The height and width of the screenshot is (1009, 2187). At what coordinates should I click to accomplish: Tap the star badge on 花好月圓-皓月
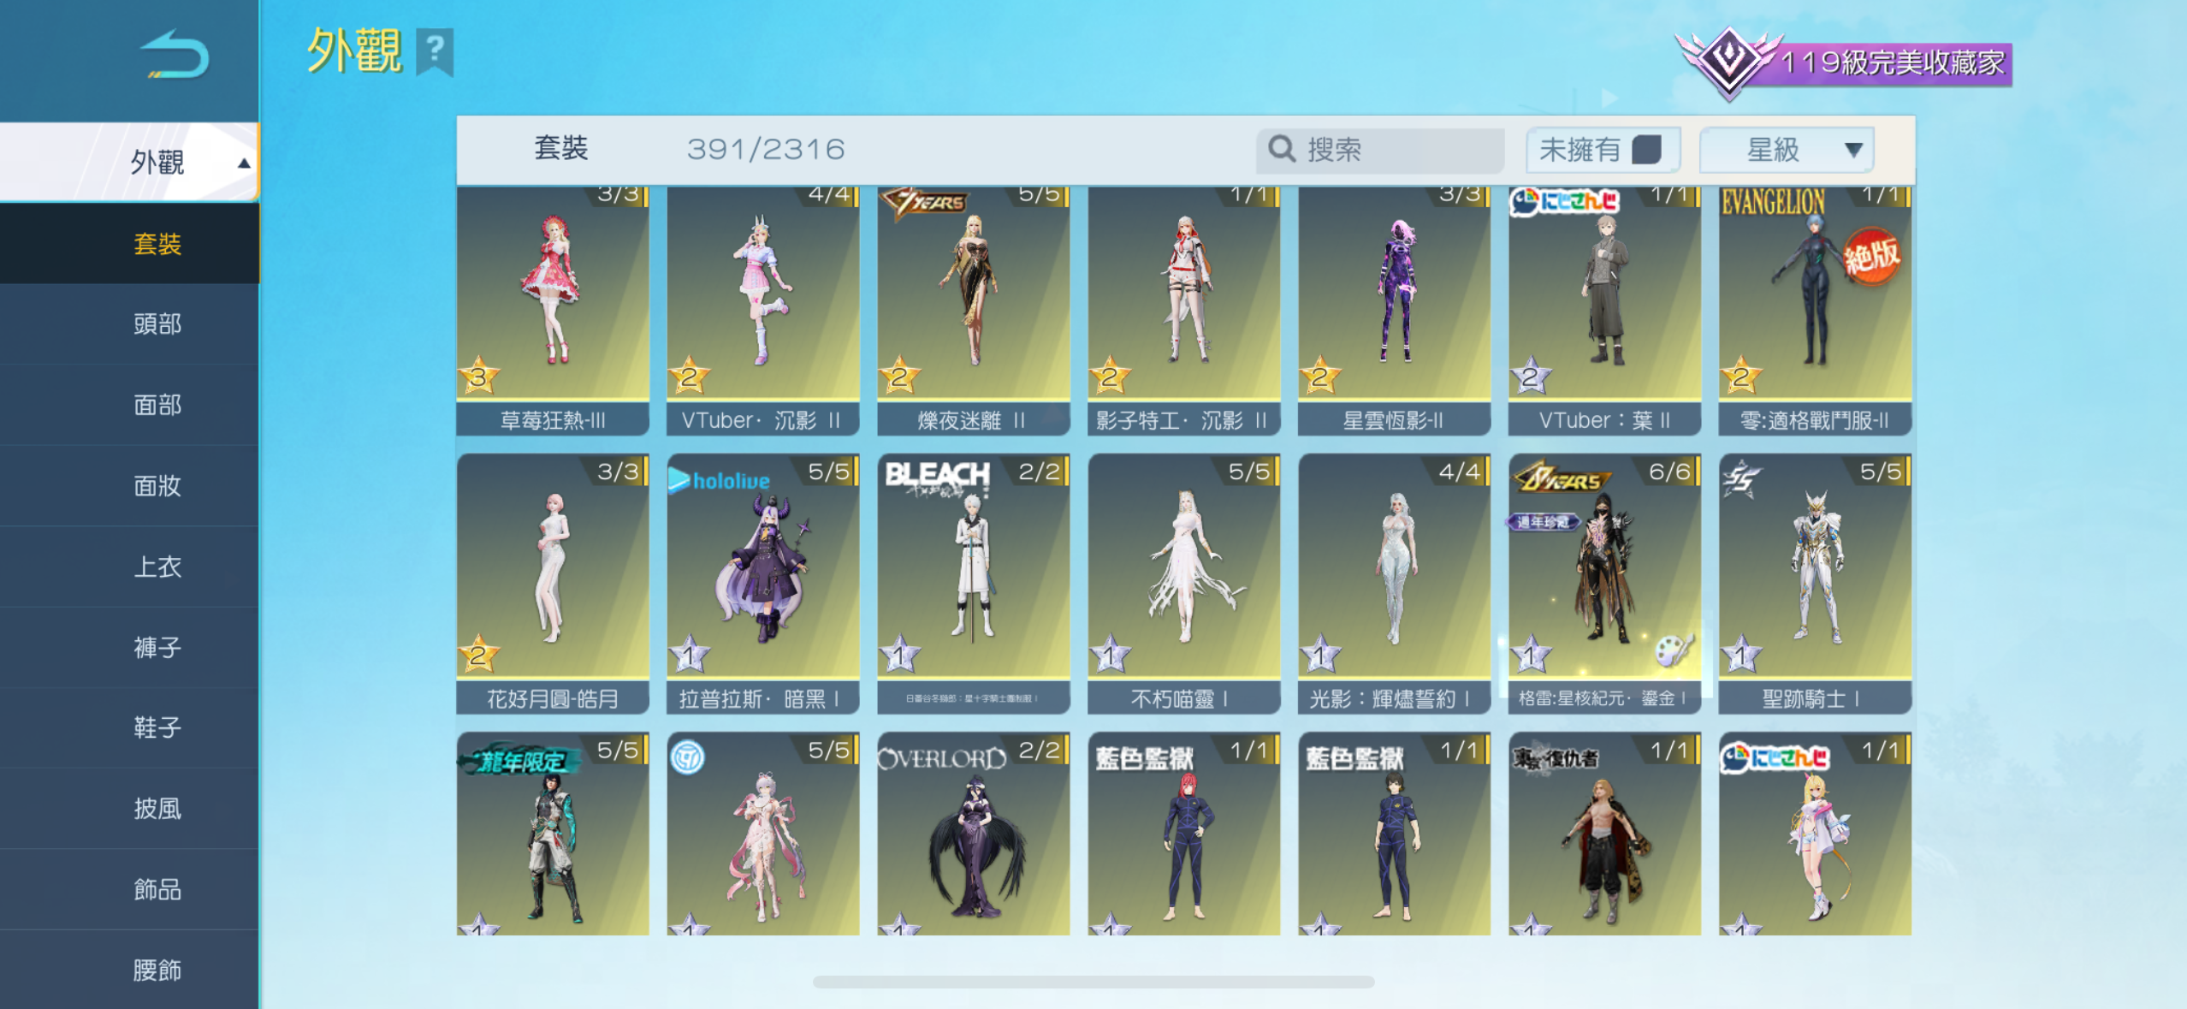[x=479, y=655]
